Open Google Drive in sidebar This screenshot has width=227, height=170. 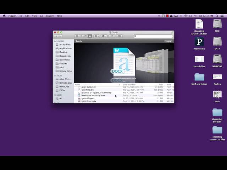pyautogui.click(x=64, y=71)
